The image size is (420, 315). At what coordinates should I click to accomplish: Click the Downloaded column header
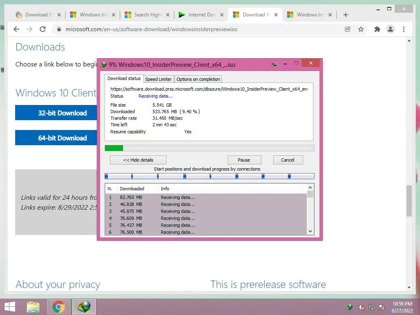(x=138, y=189)
